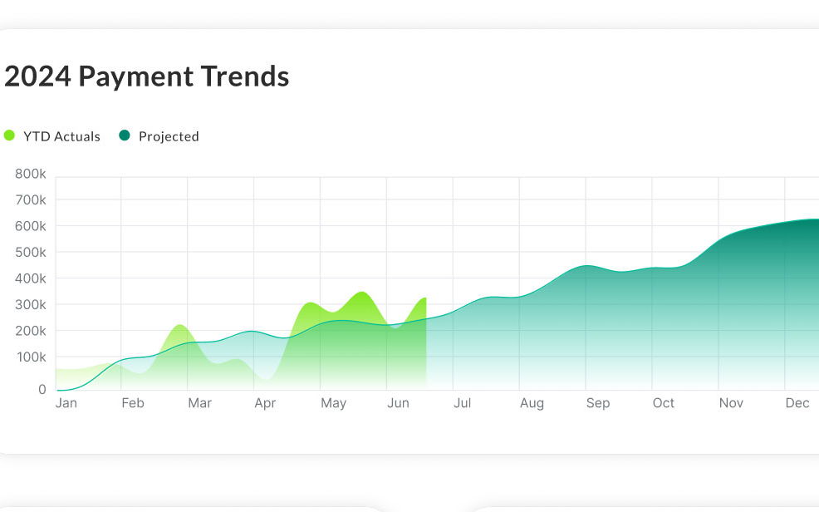Click the YTD Actuals legend label

(x=61, y=136)
